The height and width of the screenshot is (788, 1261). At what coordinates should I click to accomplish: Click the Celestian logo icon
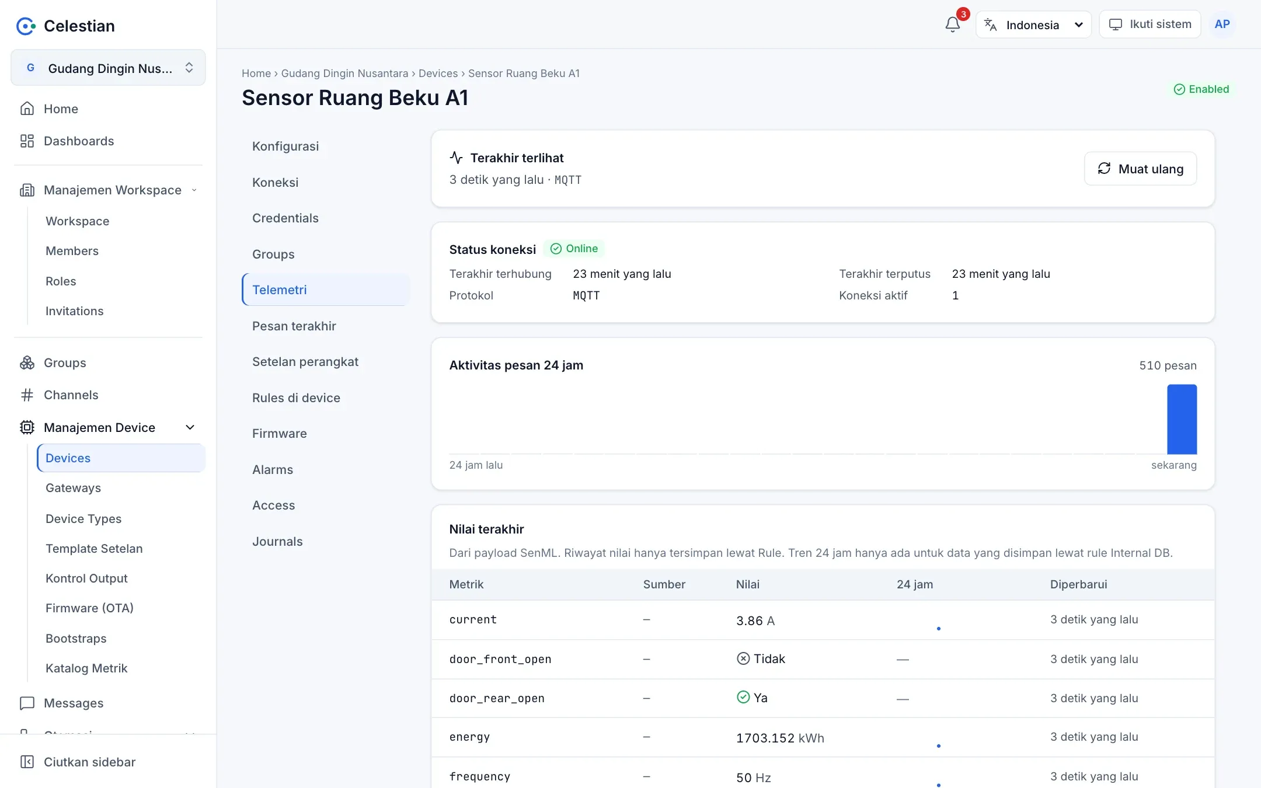click(x=26, y=26)
